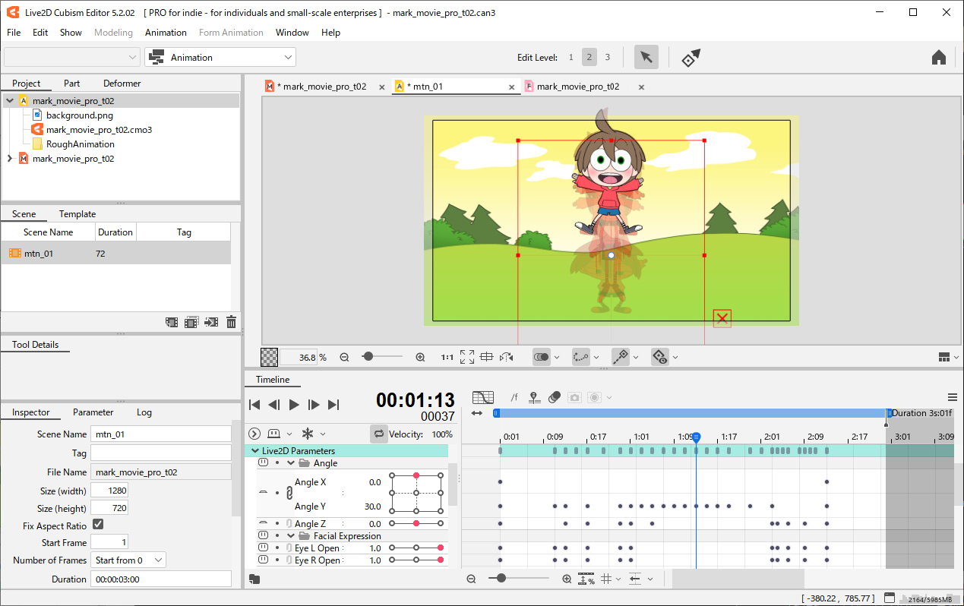Jump to the first frame of the timeline
The height and width of the screenshot is (606, 964).
(255, 405)
